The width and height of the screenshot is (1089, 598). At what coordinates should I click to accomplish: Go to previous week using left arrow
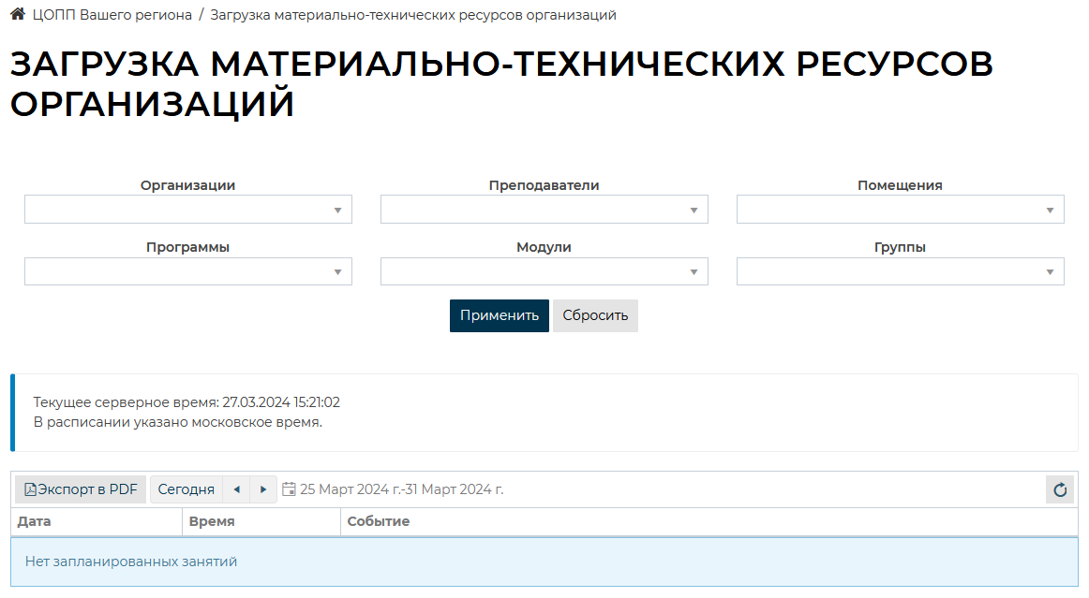pyautogui.click(x=236, y=489)
